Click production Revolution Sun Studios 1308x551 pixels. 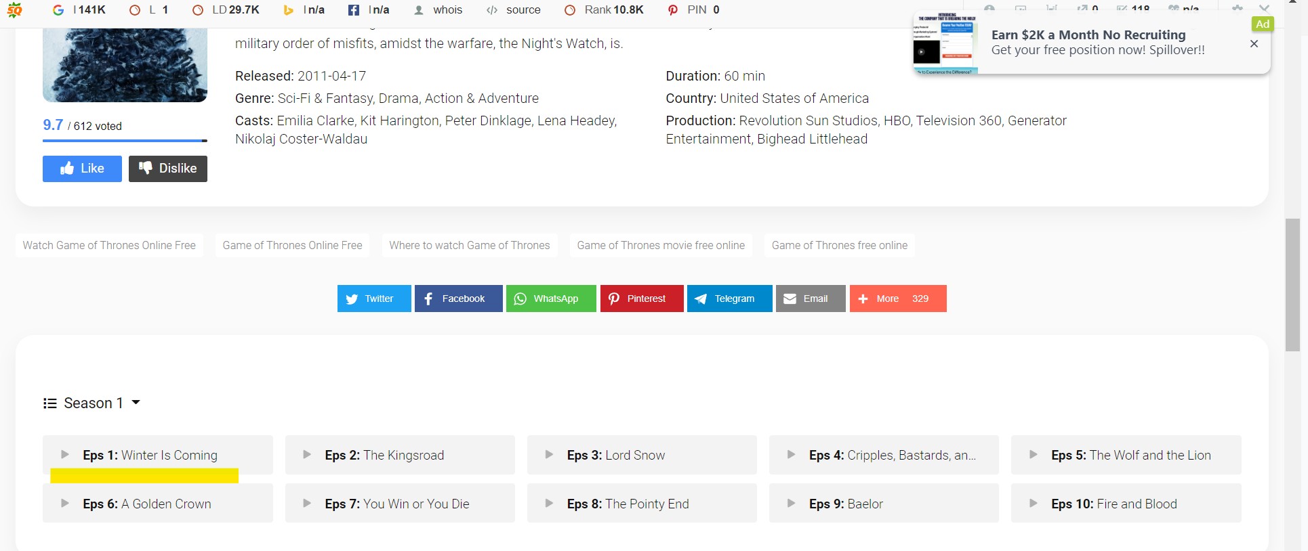pyautogui.click(x=809, y=120)
